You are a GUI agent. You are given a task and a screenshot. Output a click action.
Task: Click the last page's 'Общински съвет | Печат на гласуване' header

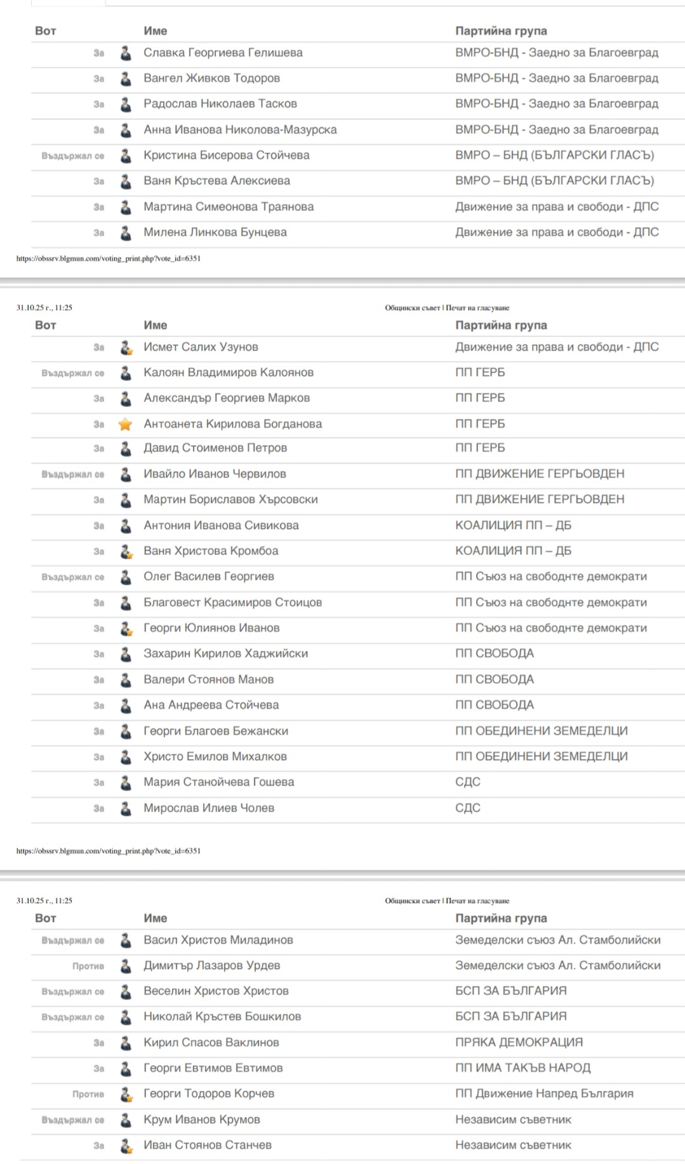point(447,900)
